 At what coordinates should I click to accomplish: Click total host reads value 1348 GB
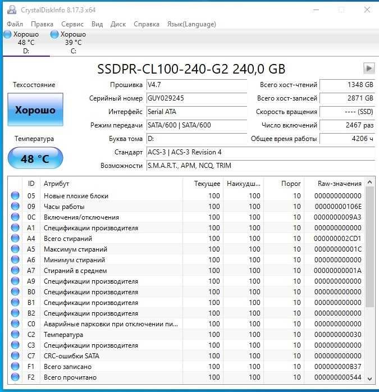pos(347,85)
